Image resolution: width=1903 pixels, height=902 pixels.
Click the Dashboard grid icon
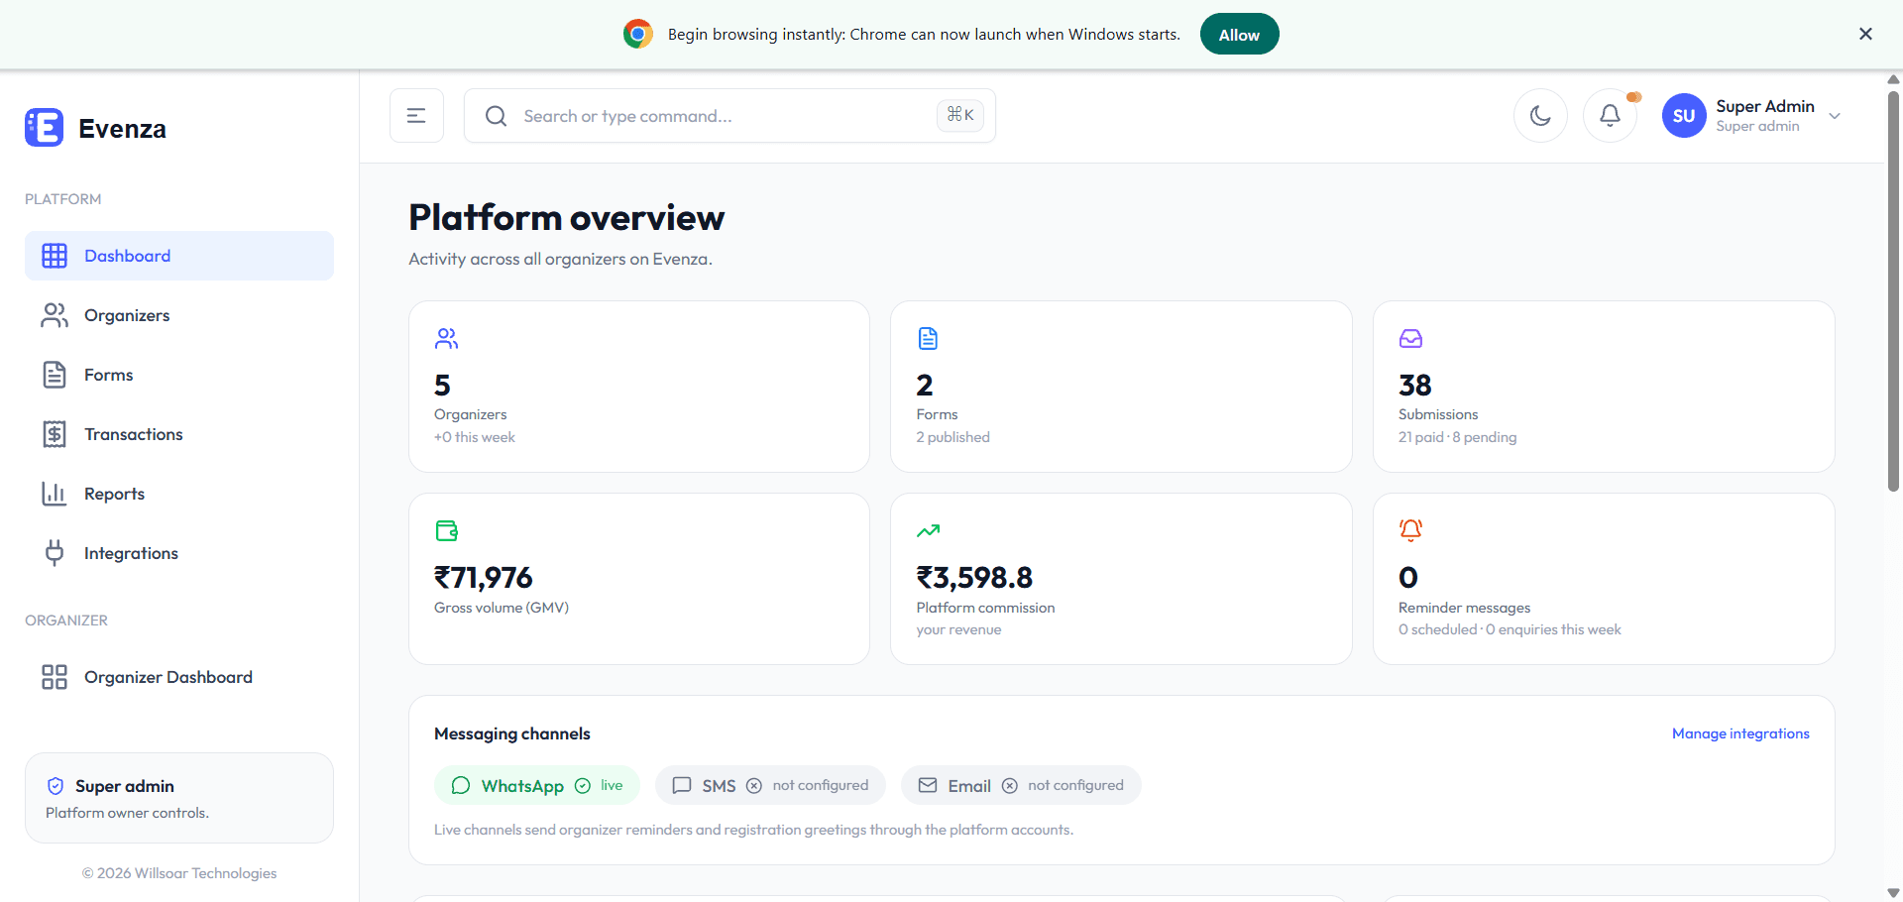(55, 256)
